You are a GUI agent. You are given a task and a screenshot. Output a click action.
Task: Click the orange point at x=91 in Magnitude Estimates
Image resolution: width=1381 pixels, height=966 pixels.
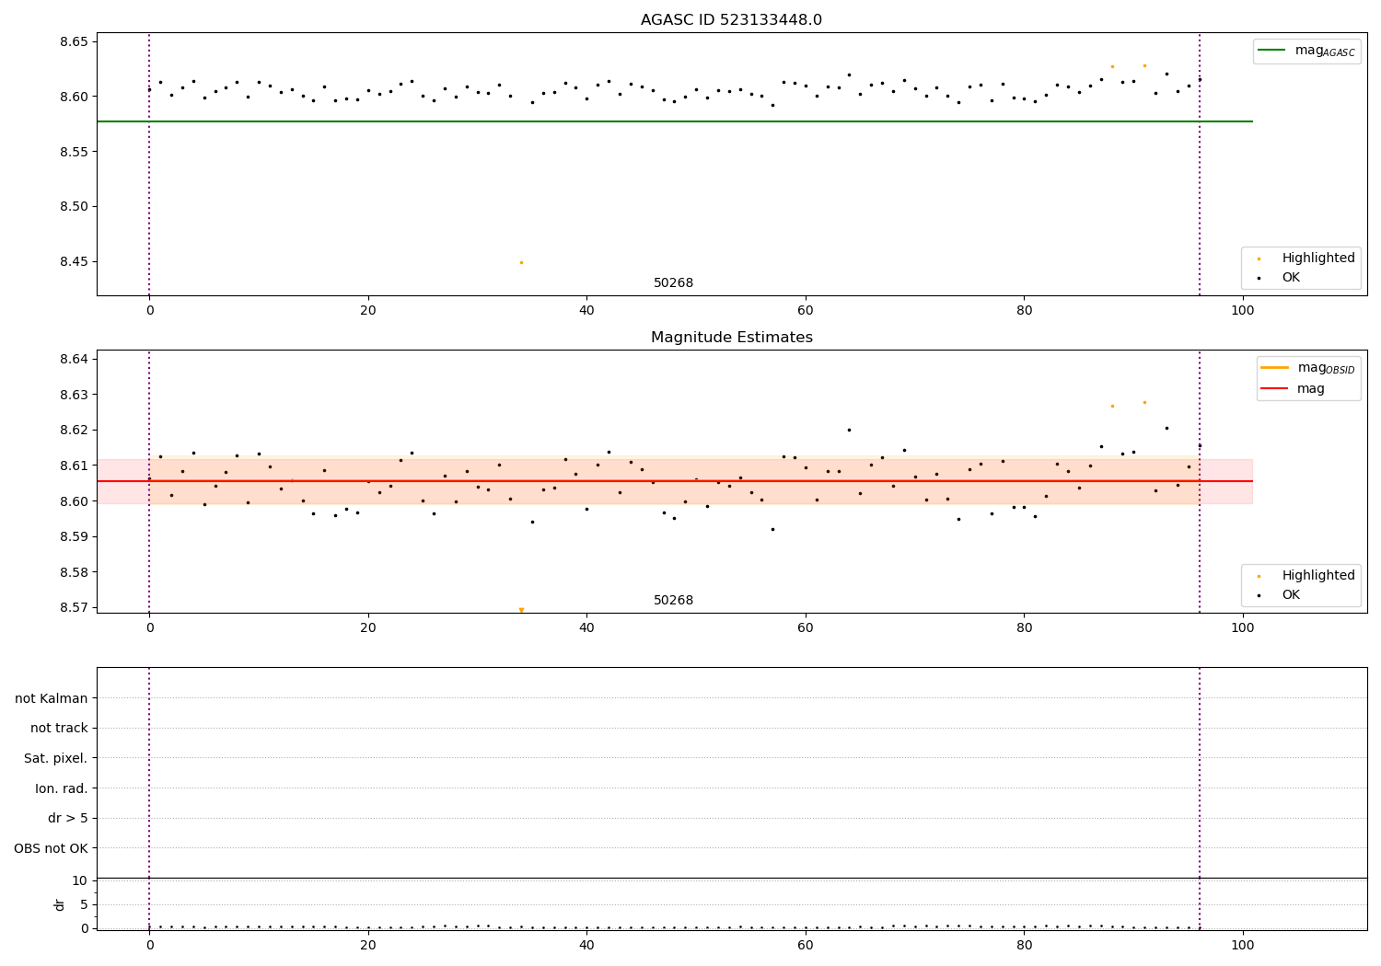(x=1144, y=402)
